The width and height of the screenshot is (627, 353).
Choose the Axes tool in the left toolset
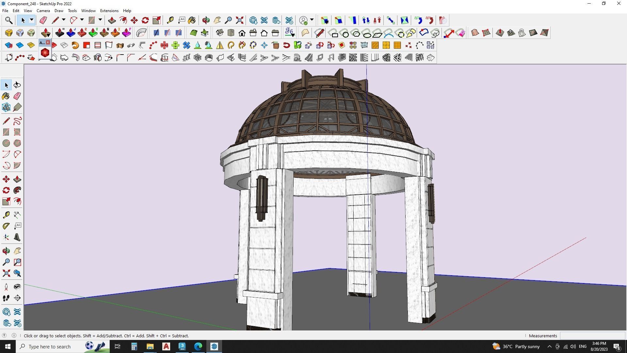point(6,237)
